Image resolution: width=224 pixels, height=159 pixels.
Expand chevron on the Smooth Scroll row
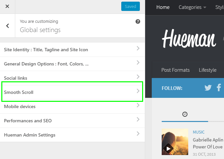(138, 91)
